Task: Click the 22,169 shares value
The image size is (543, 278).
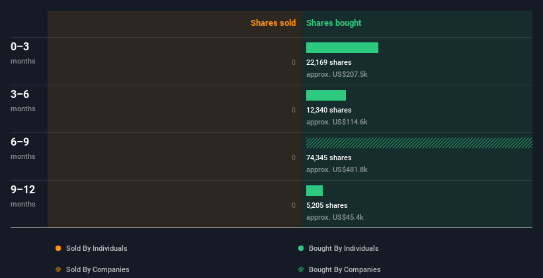Action: click(x=329, y=62)
